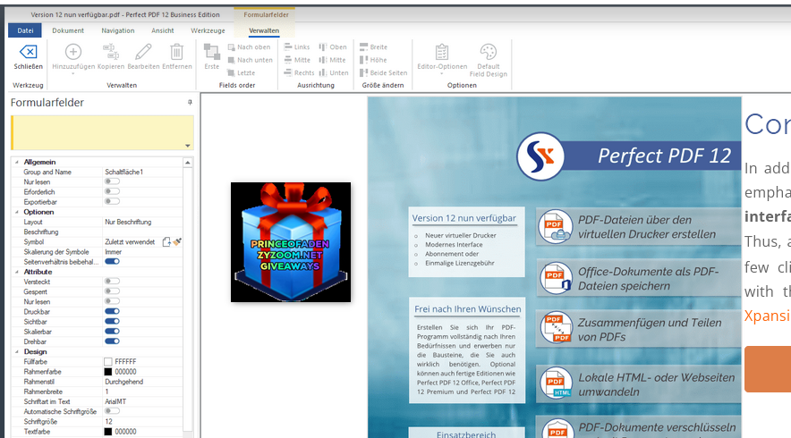Click the Hinzufügen plus icon
Screen dimensions: 791x438
click(73, 52)
